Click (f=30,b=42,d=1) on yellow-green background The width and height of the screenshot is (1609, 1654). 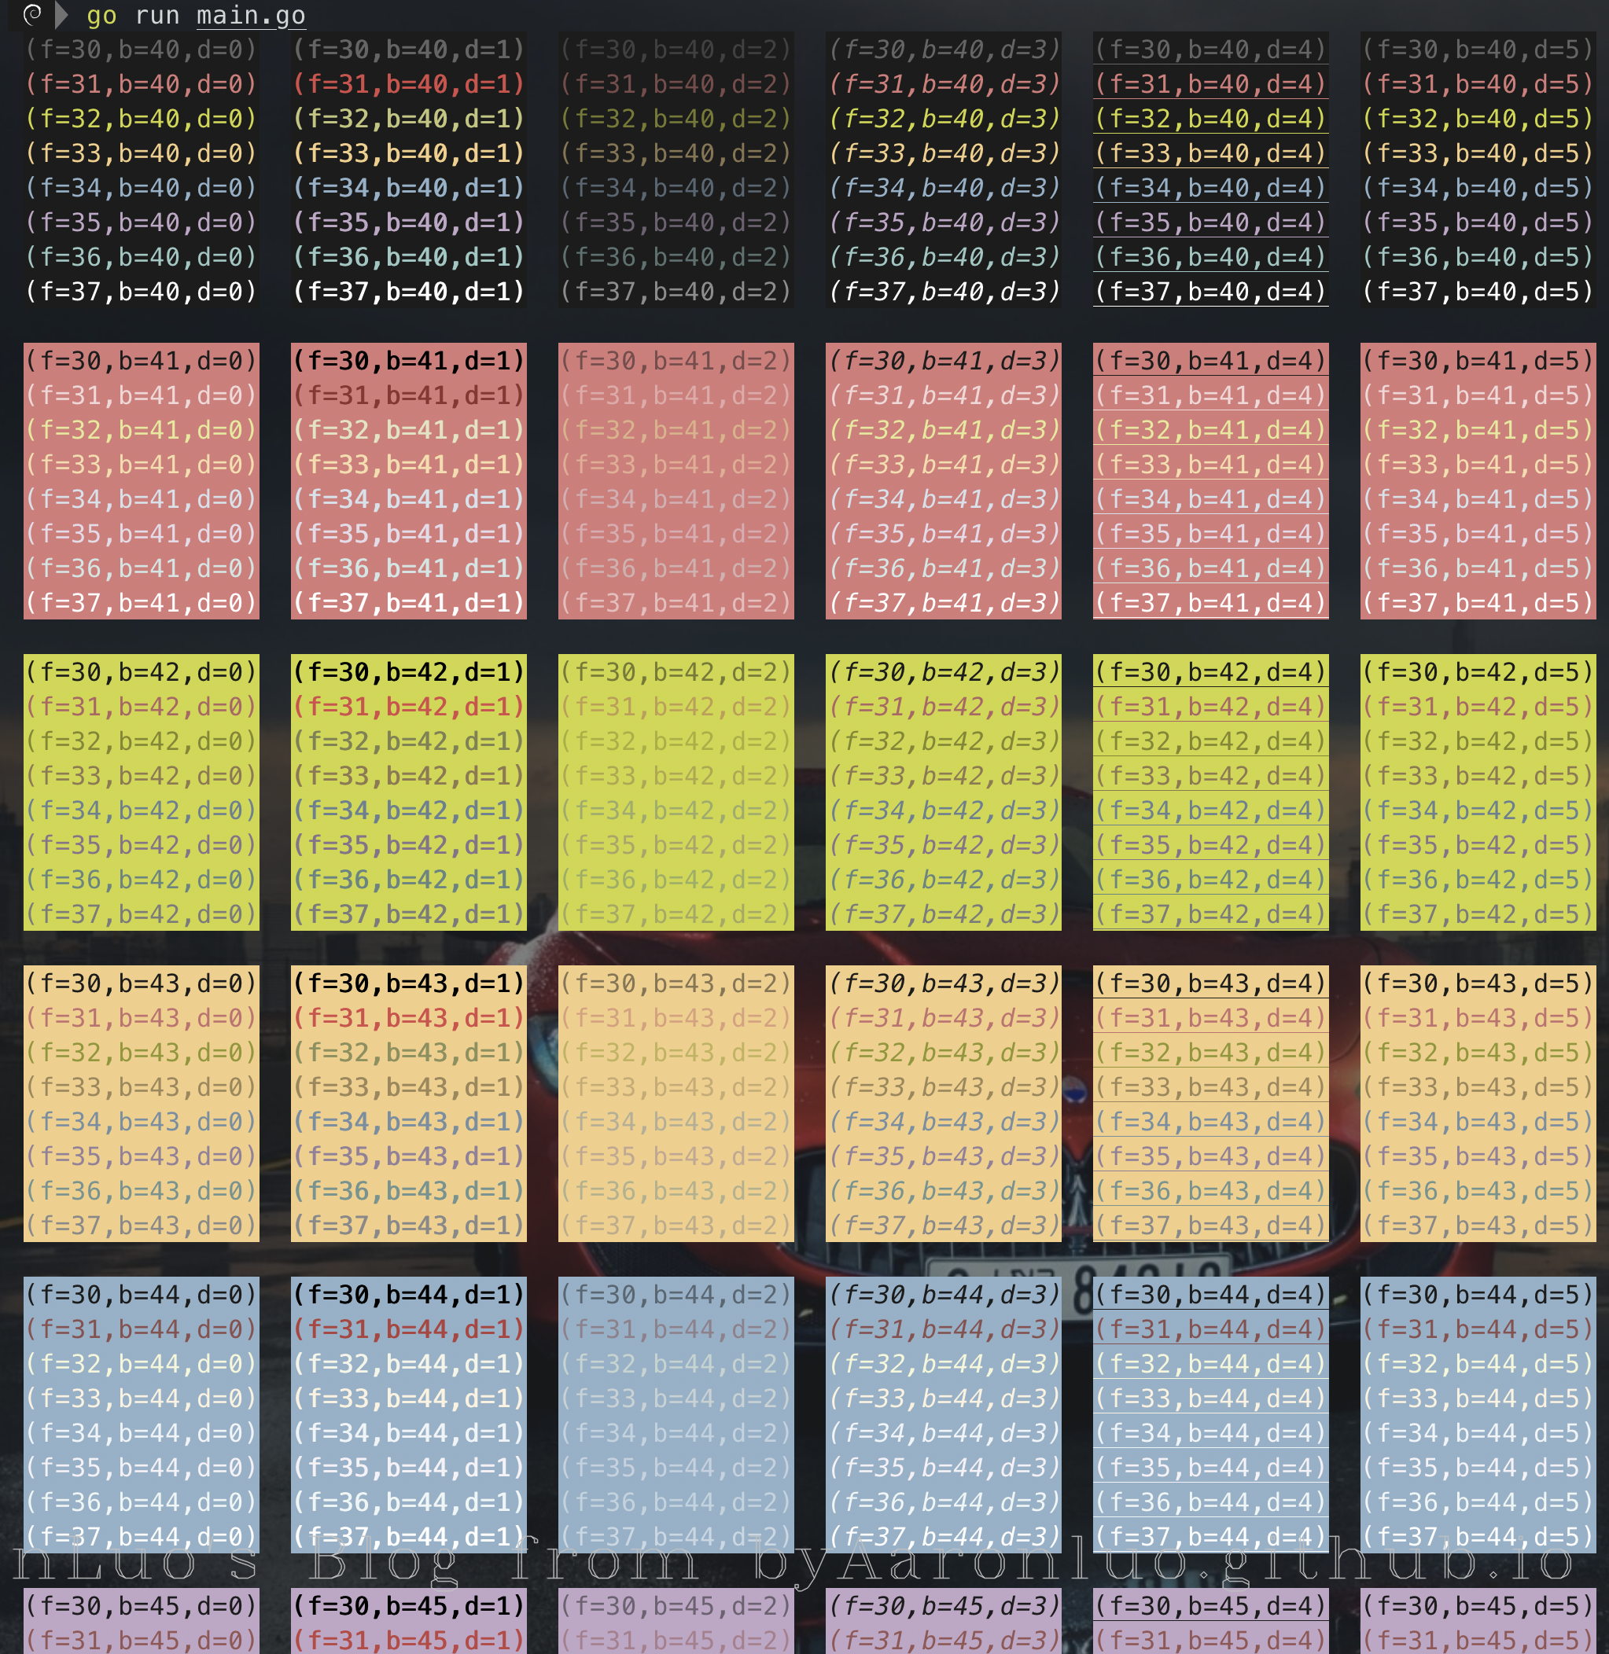[x=408, y=671]
